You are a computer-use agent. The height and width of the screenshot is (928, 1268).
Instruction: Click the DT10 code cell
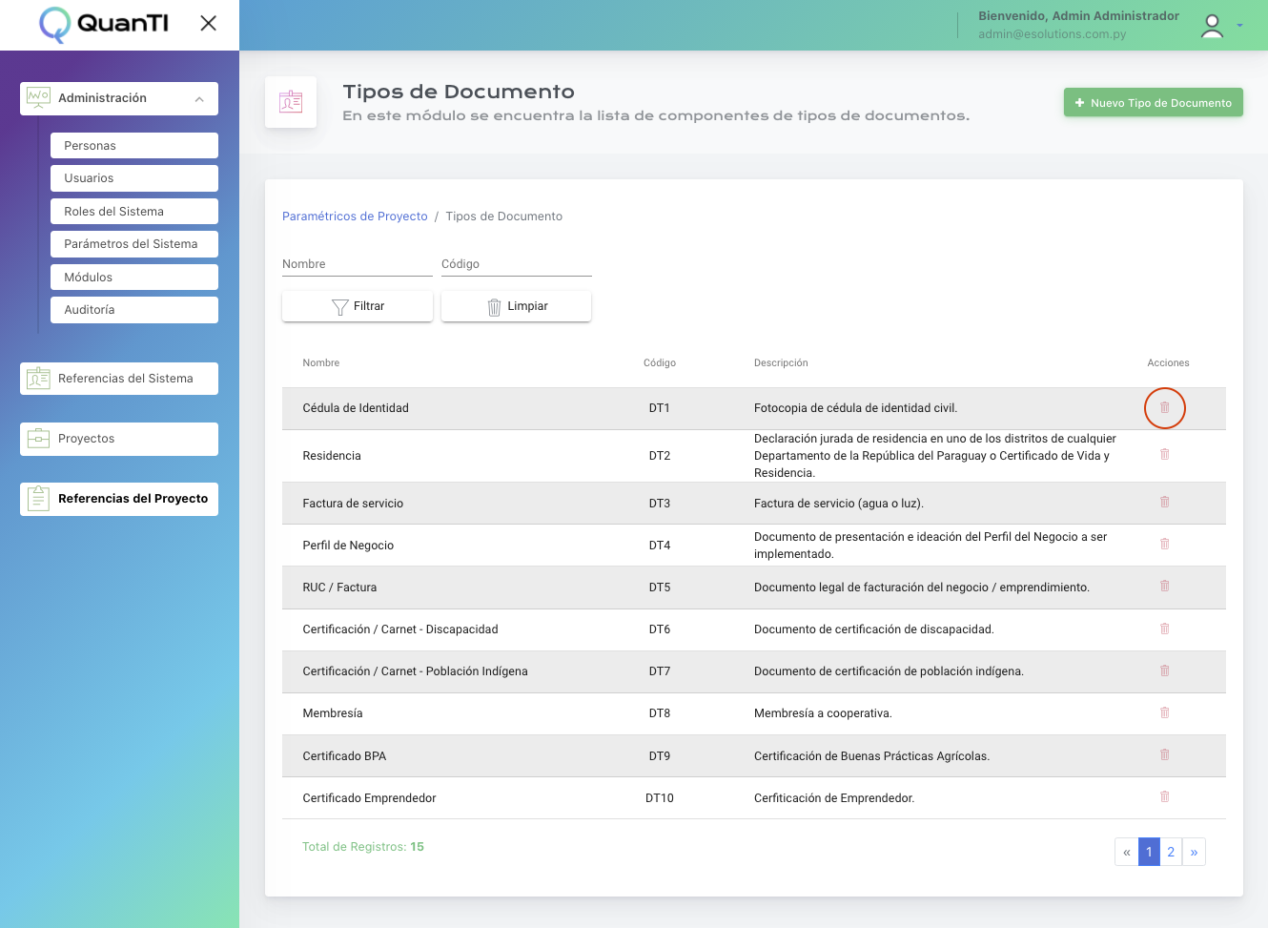(660, 798)
